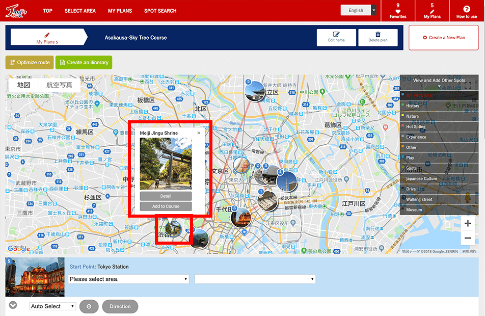
Task: Click the Optimize route button
Action: point(30,63)
